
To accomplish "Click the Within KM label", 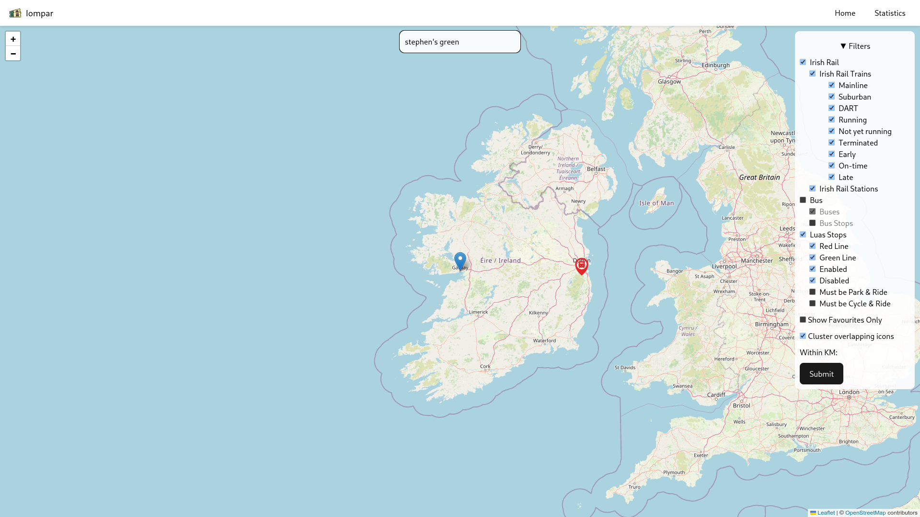I will [x=818, y=353].
